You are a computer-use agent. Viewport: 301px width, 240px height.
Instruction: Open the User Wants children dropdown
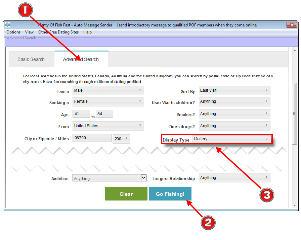point(234,101)
